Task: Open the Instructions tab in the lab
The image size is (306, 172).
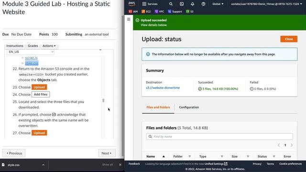Action: coord(15,46)
